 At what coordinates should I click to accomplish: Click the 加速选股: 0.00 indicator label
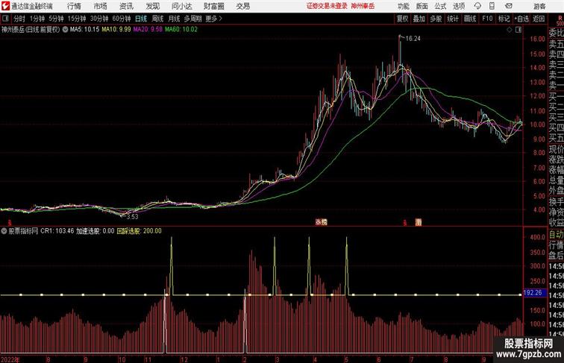coord(95,231)
